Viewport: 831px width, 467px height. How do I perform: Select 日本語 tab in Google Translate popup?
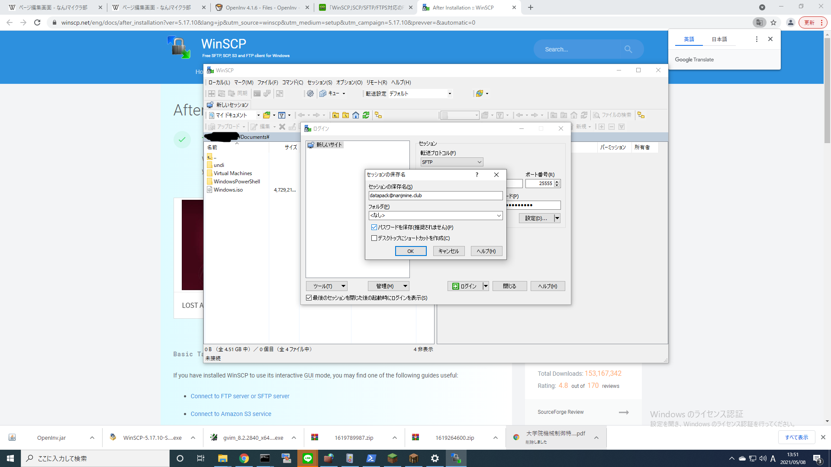coord(719,39)
